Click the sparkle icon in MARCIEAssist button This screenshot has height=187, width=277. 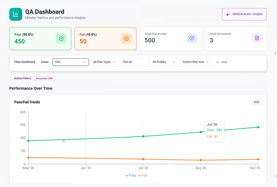pyautogui.click(x=228, y=14)
